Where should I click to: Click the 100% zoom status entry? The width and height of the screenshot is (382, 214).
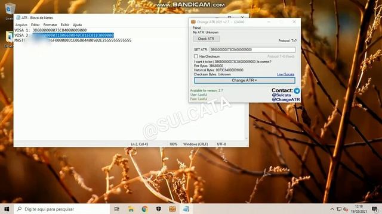tap(173, 144)
